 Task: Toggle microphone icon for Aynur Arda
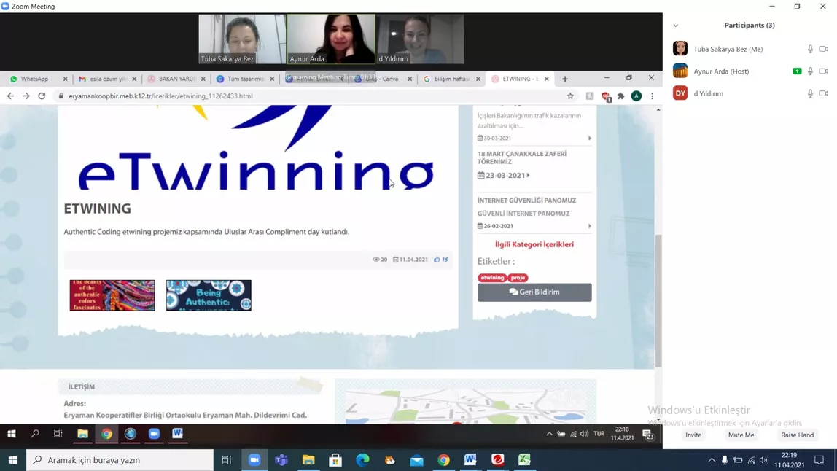click(810, 71)
